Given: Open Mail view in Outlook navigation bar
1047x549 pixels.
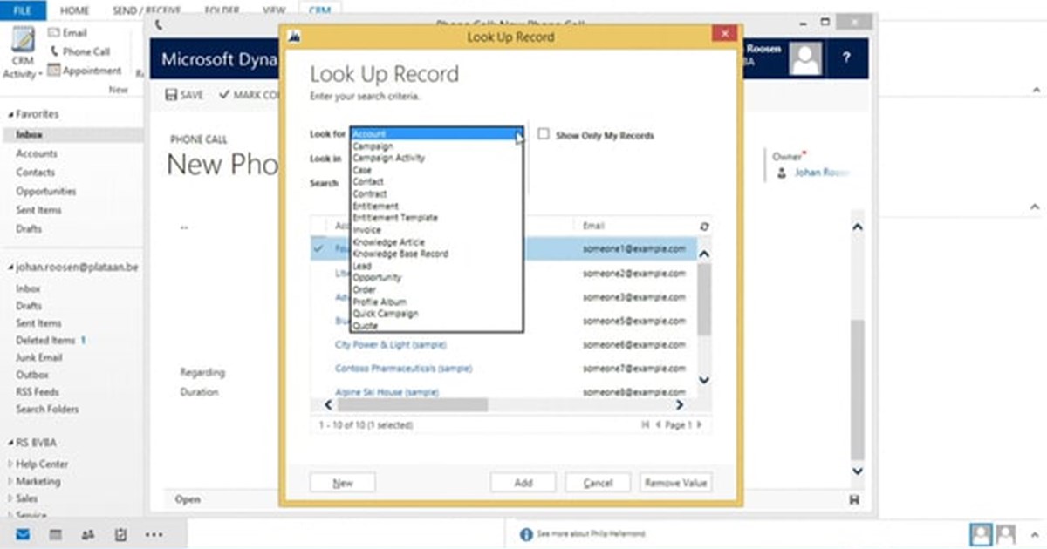Looking at the screenshot, I should pos(23,534).
